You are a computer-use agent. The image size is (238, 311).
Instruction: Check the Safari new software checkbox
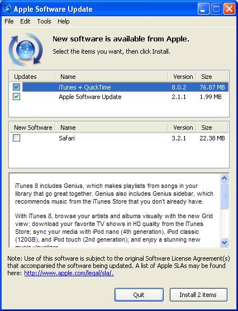pos(16,138)
